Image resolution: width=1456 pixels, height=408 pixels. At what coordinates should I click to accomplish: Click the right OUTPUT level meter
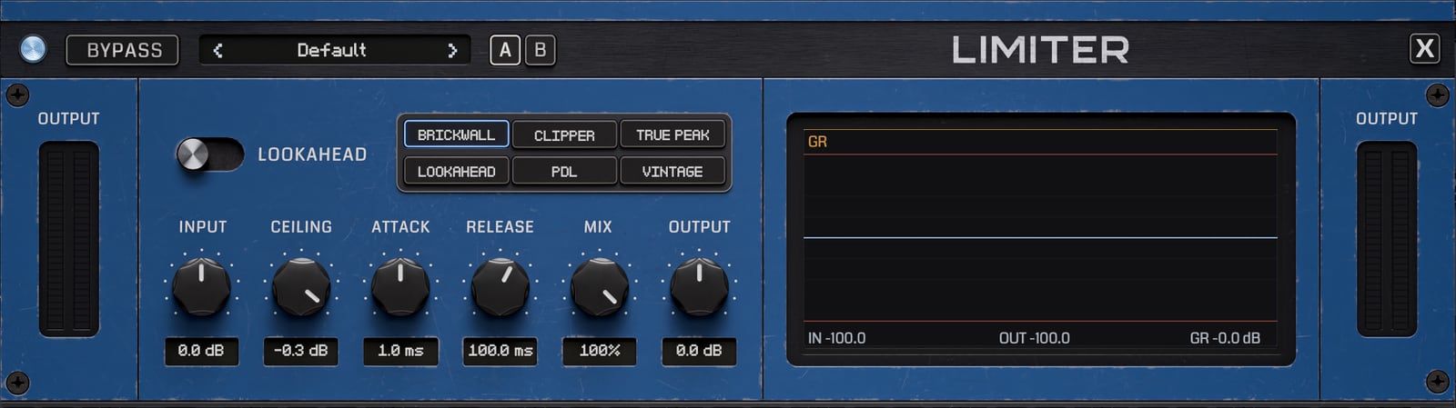pos(1387,239)
